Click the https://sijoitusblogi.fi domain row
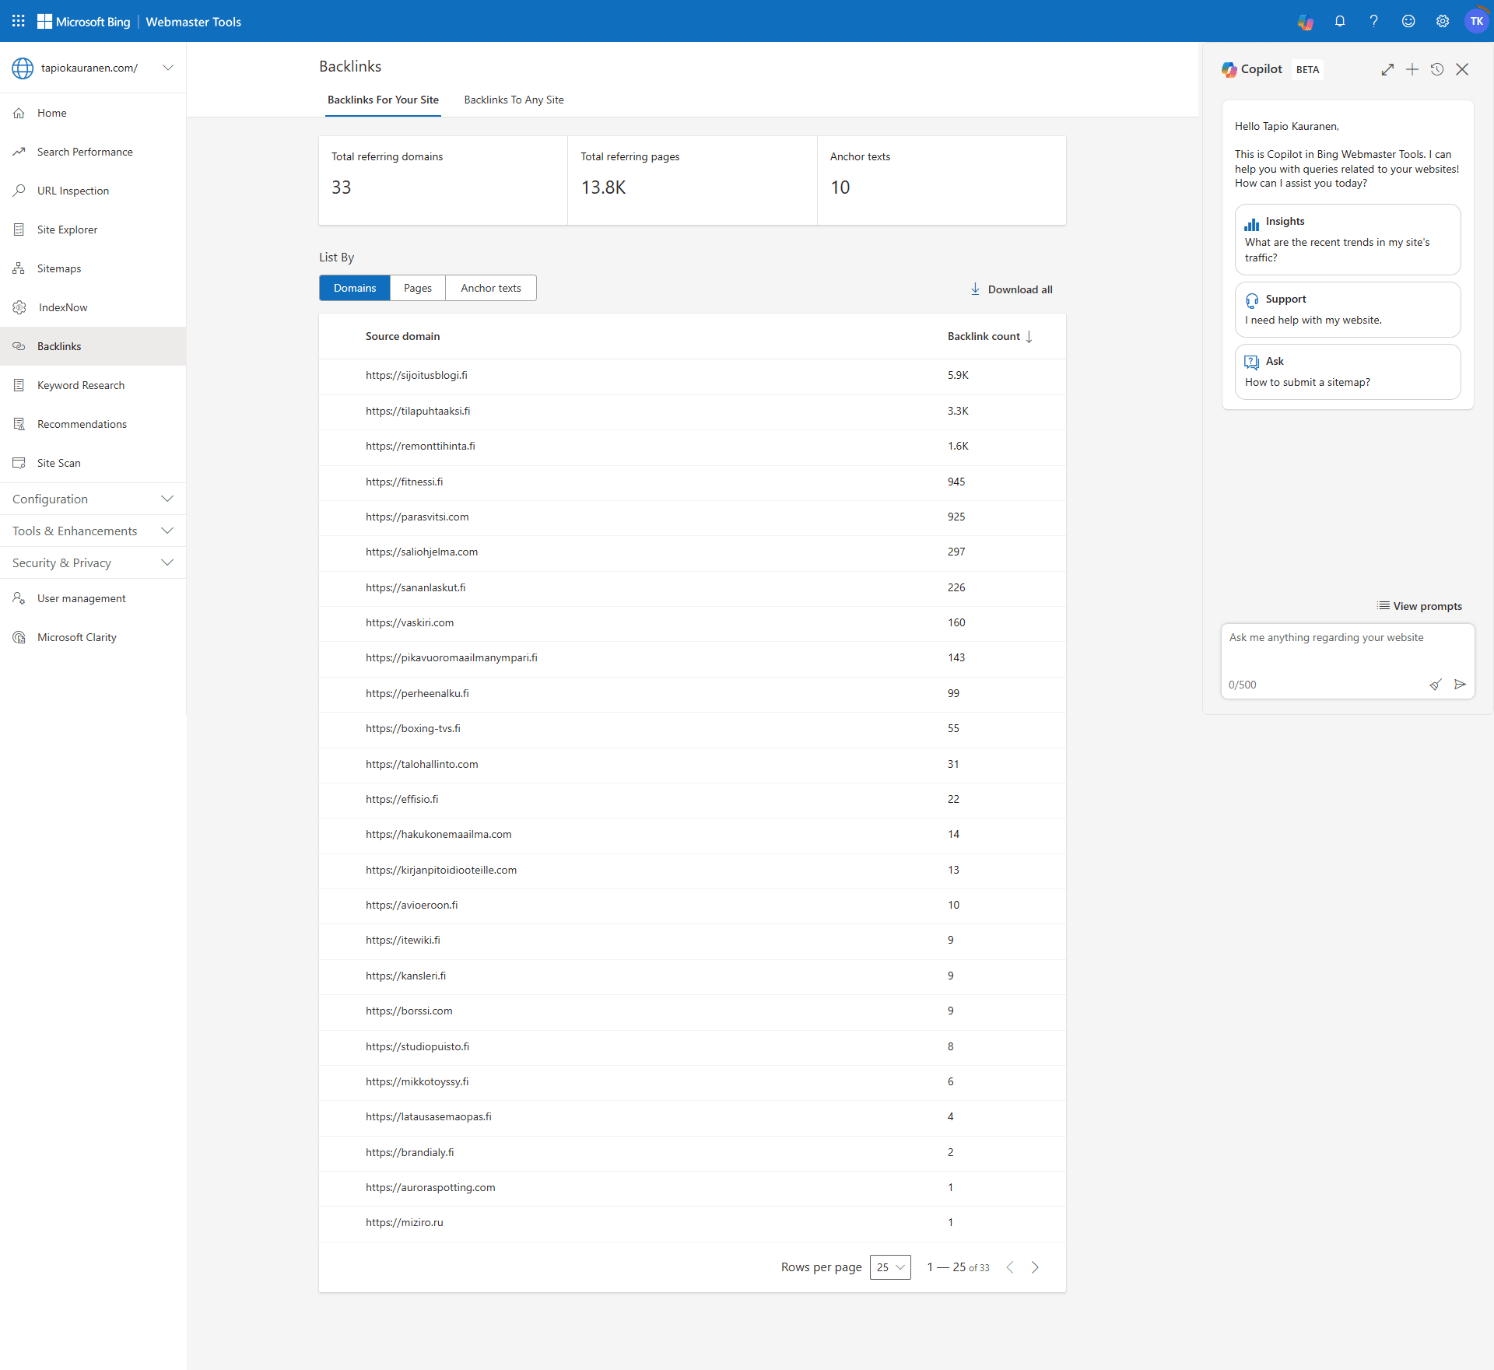The image size is (1494, 1370). click(x=693, y=376)
